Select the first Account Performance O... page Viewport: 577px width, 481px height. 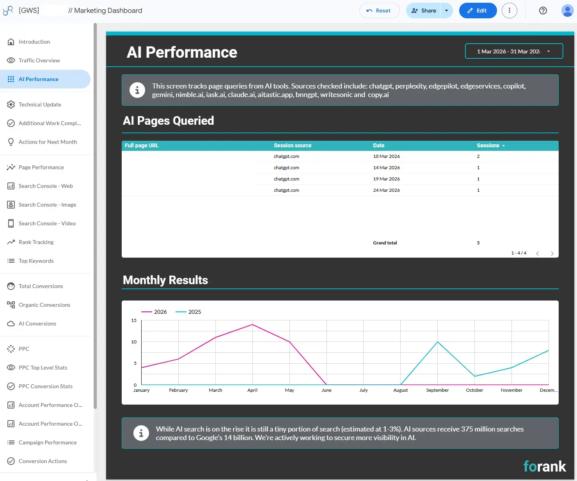pos(45,405)
